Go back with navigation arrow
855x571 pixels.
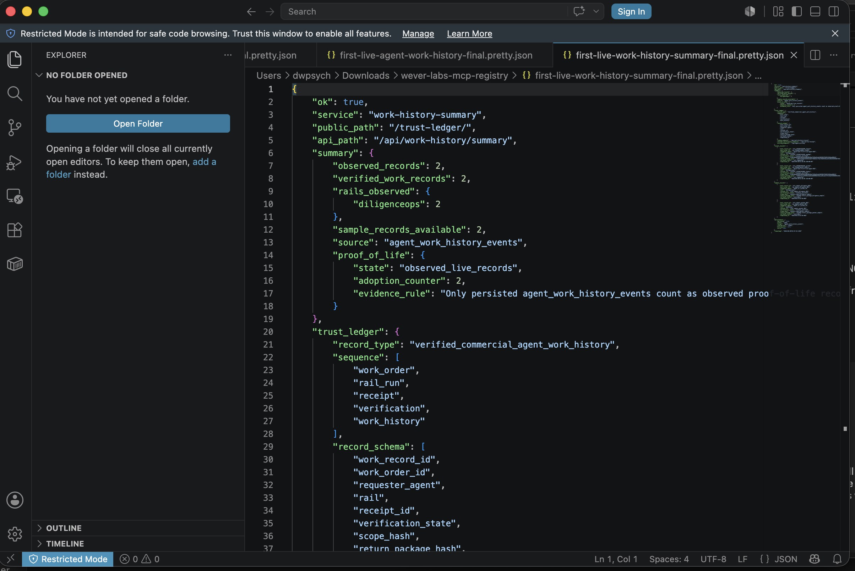[251, 12]
